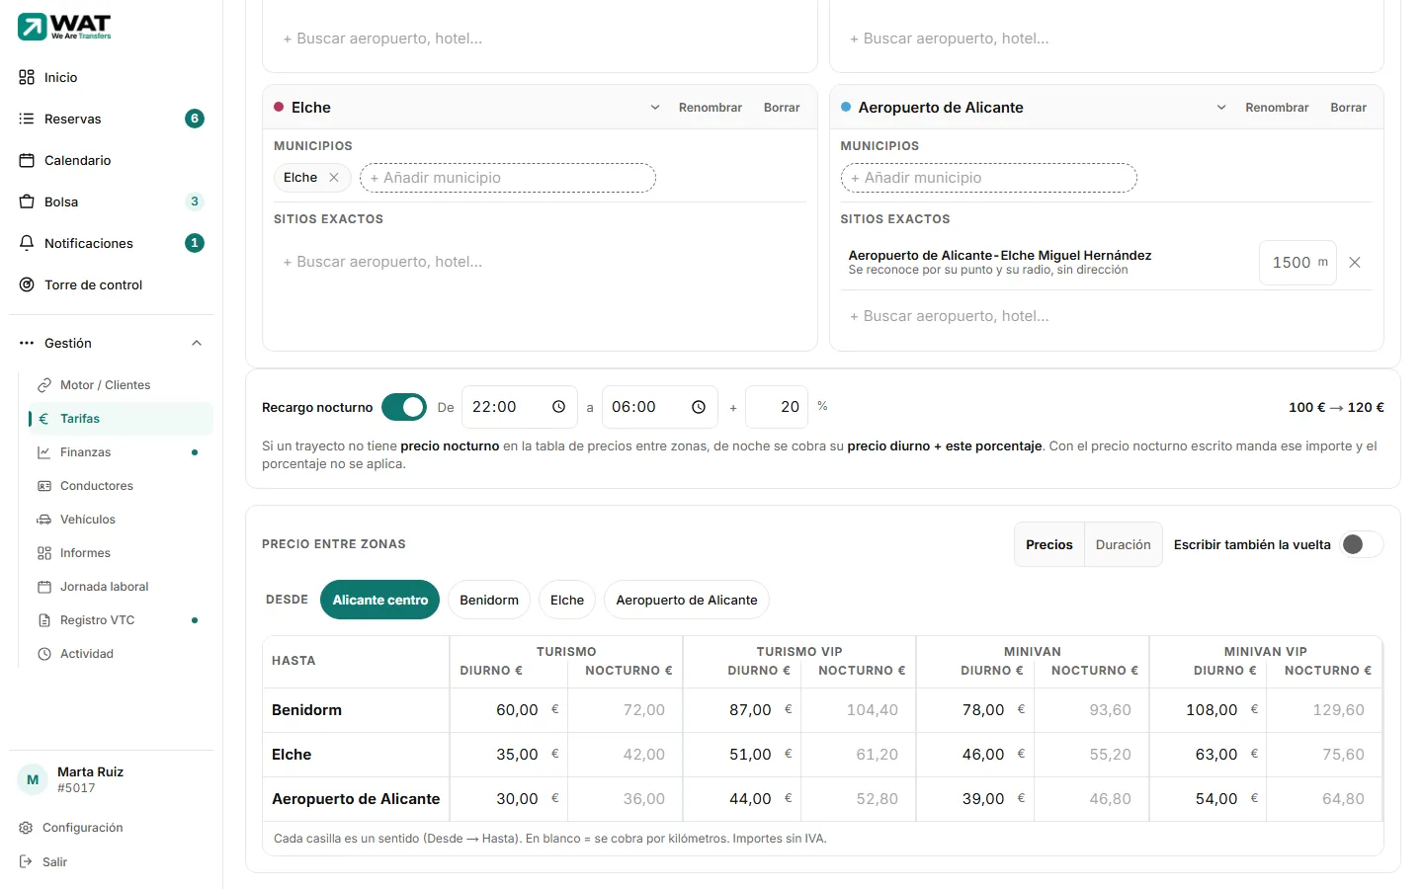Edit Aeropuerto Turismo diurno price 30,00
This screenshot has width=1423, height=889.
click(509, 799)
